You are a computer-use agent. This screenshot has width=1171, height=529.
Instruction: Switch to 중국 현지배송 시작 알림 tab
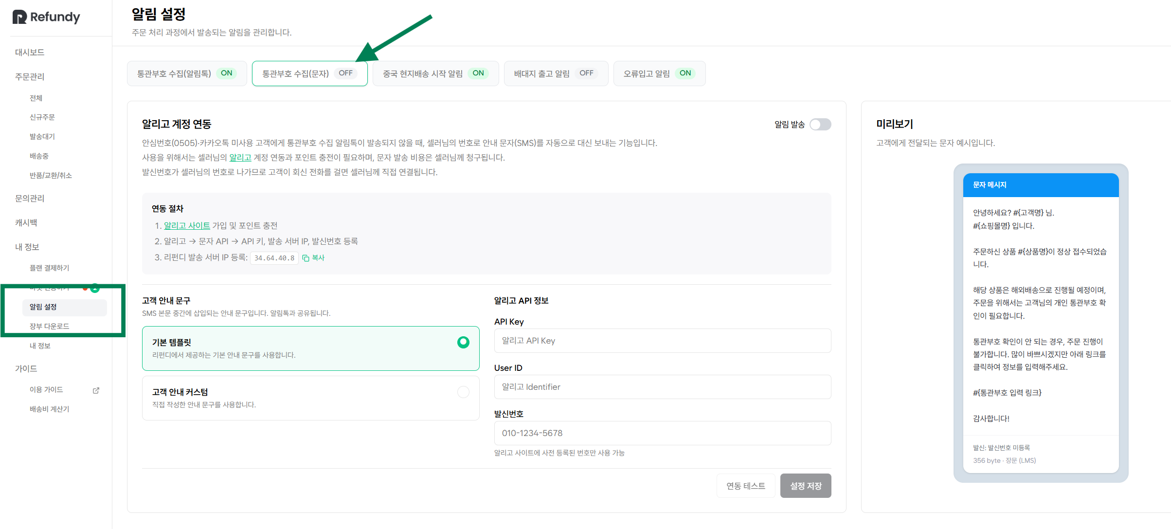435,73
